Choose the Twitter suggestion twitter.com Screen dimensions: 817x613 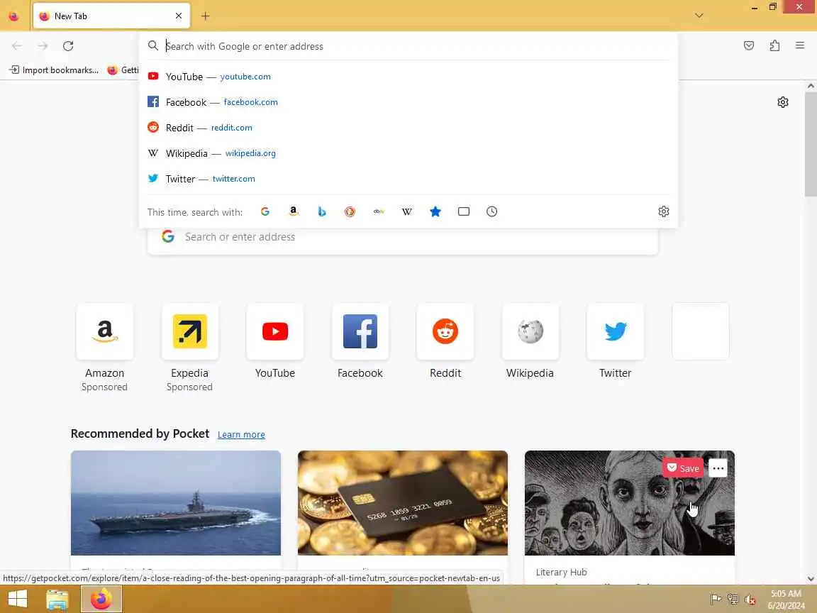click(408, 179)
